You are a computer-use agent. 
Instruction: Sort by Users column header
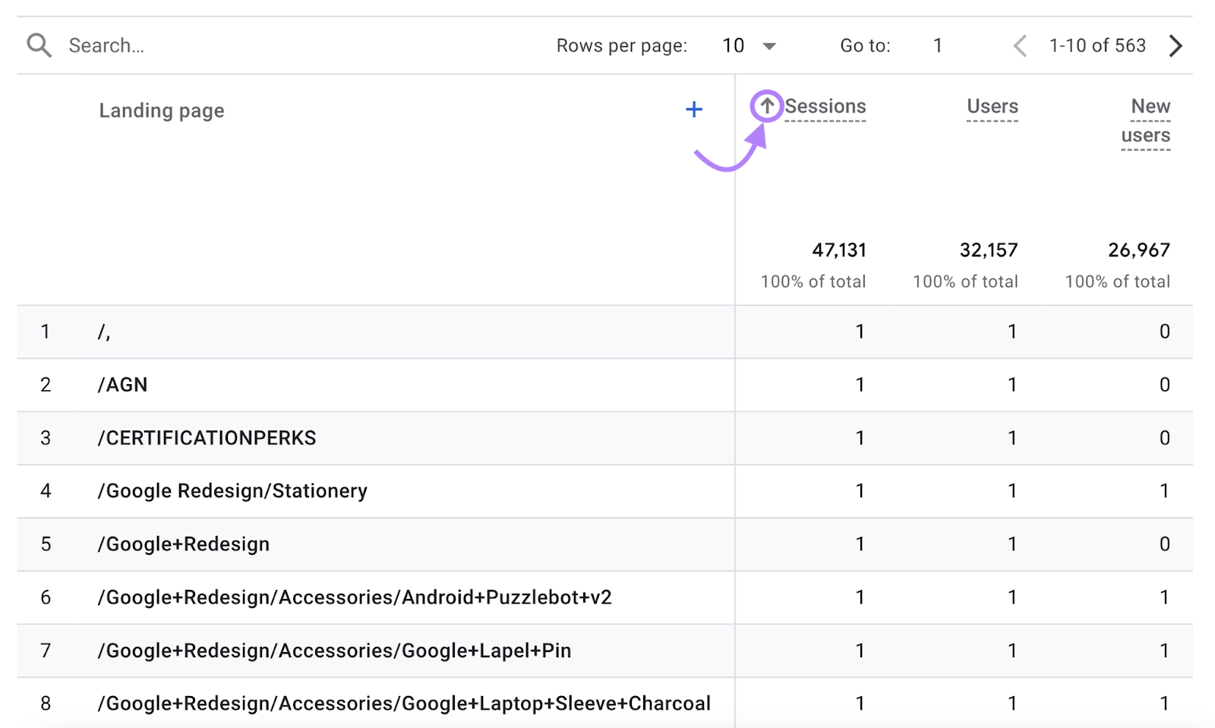(x=992, y=106)
